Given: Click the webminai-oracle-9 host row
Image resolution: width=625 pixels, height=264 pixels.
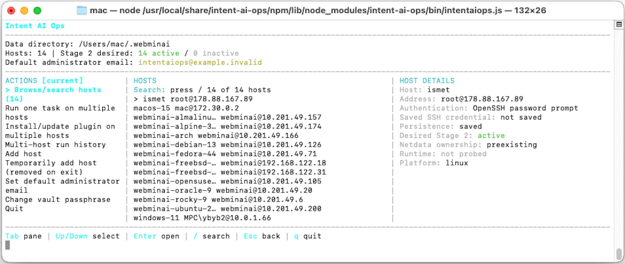Looking at the screenshot, I should (223, 190).
